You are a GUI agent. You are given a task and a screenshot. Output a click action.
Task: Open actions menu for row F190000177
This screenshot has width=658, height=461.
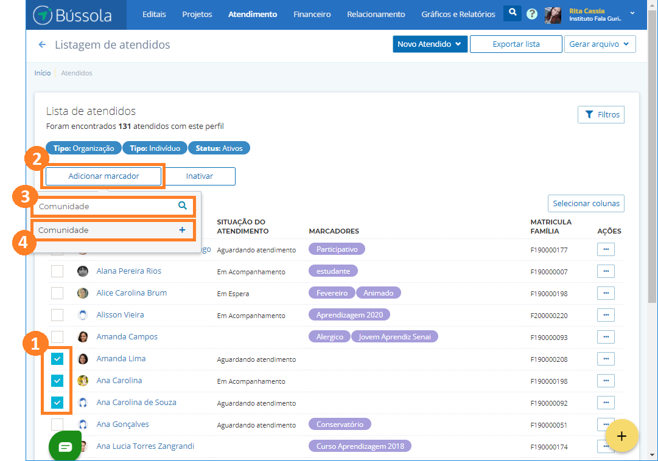[x=606, y=249]
